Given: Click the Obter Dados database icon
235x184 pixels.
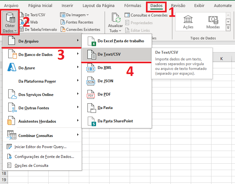Looking at the screenshot, I should point(10,18).
